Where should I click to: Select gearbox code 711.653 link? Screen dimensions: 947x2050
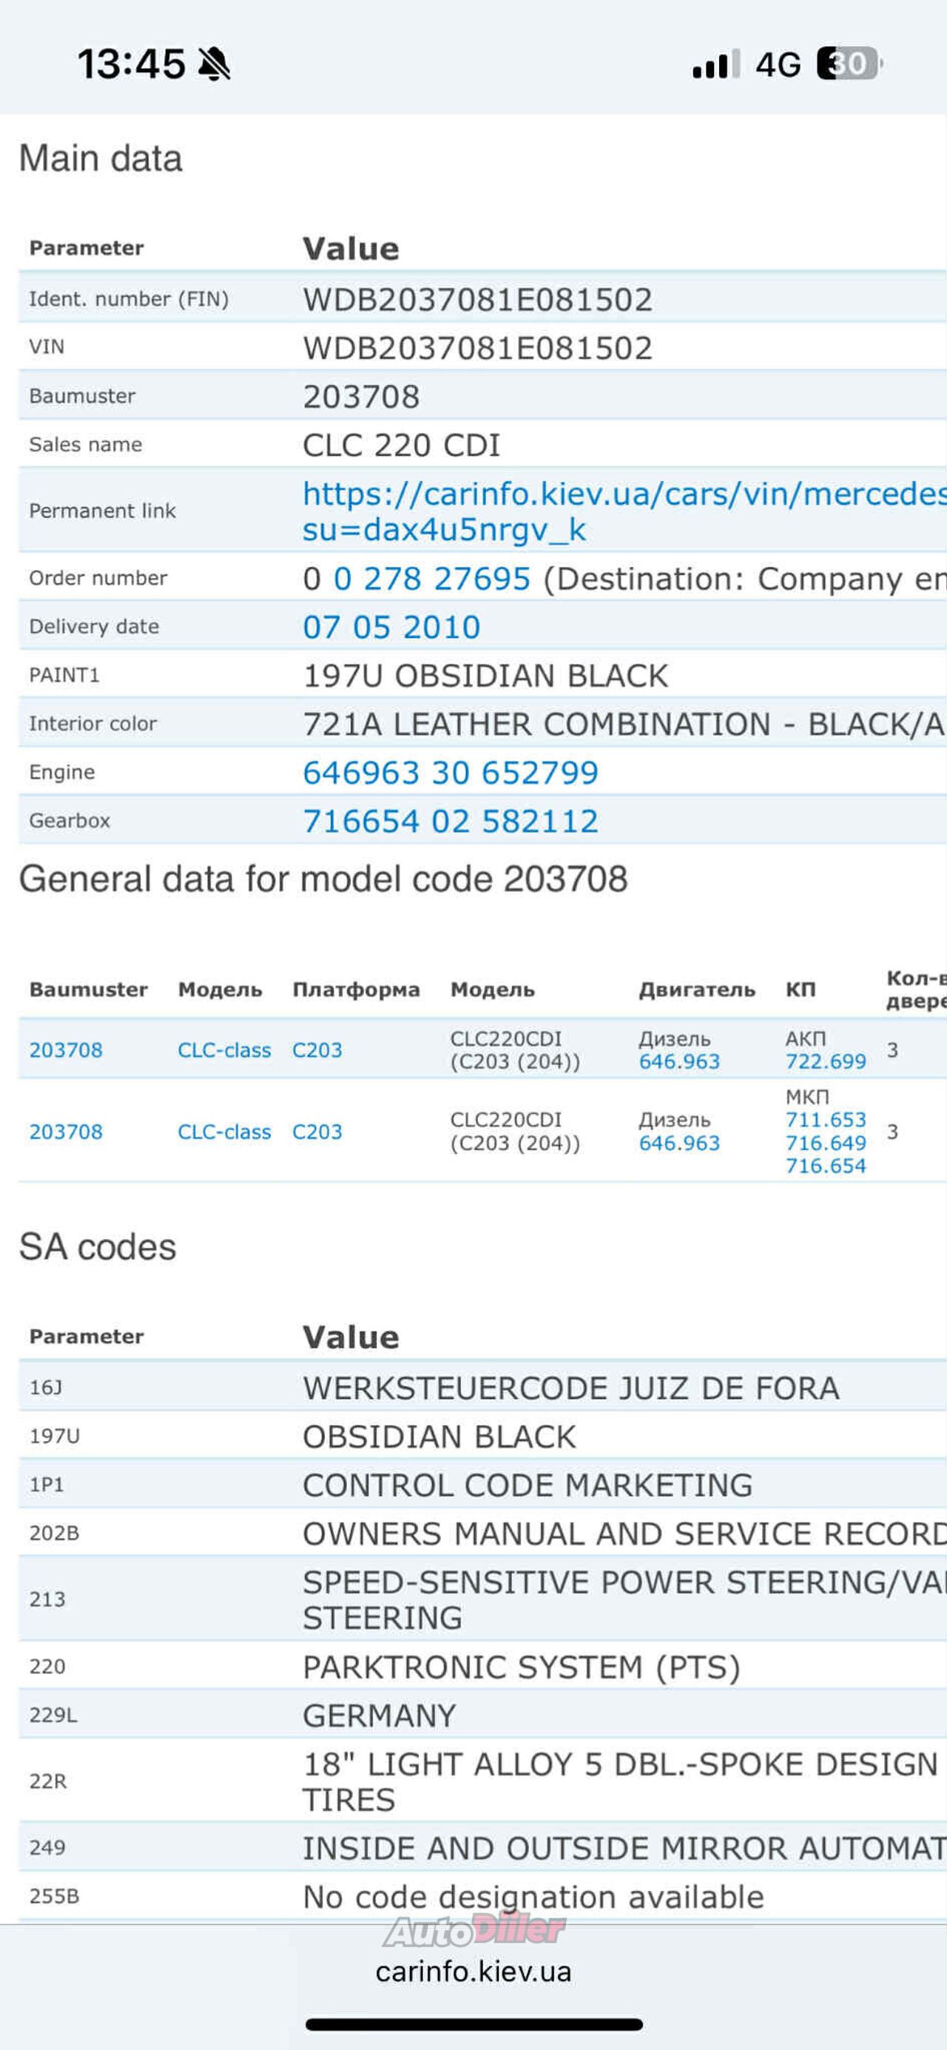(825, 1120)
